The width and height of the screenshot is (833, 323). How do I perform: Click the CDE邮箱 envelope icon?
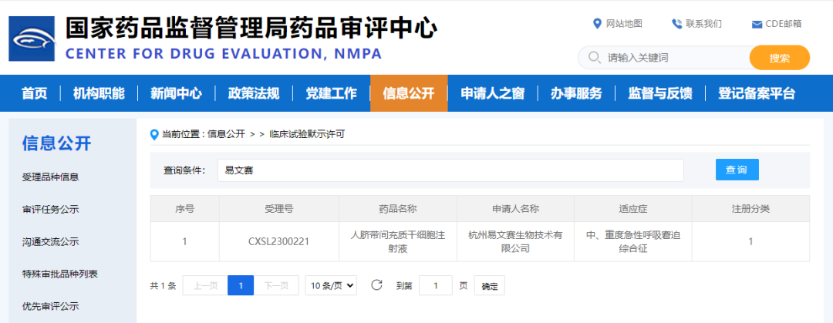coord(757,25)
